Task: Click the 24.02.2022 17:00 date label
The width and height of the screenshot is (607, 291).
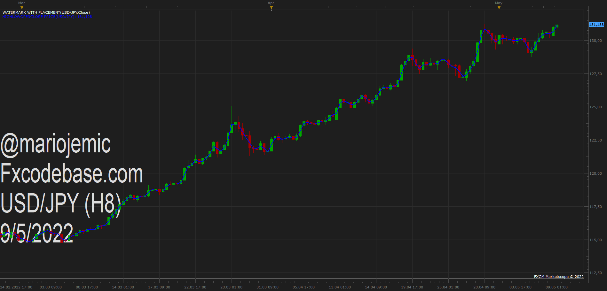Action: click(x=16, y=287)
